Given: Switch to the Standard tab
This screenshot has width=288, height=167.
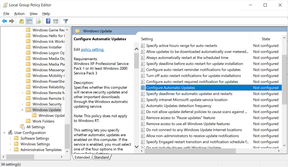Looking at the screenshot, I should tap(101, 157).
